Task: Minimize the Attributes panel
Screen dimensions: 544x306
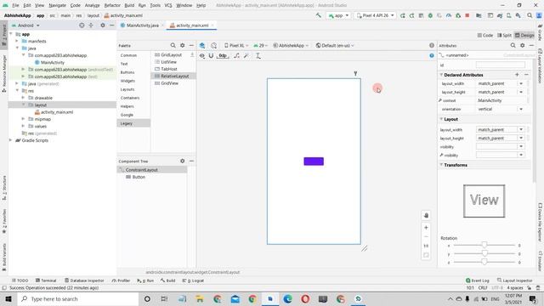Action: point(531,45)
